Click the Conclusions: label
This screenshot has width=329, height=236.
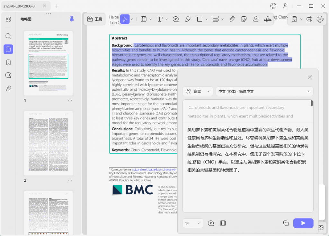click(122, 129)
